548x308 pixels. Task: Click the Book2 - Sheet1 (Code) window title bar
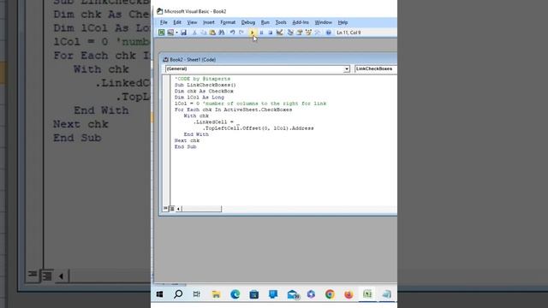pyautogui.click(x=278, y=60)
